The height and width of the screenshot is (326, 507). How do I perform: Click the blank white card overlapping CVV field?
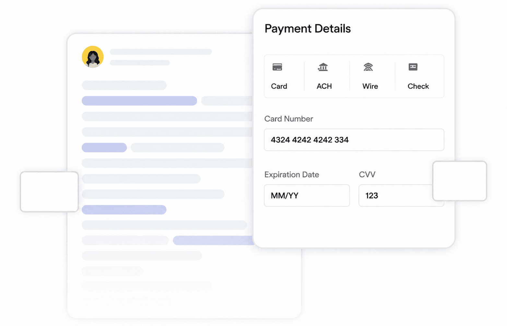pos(460,181)
